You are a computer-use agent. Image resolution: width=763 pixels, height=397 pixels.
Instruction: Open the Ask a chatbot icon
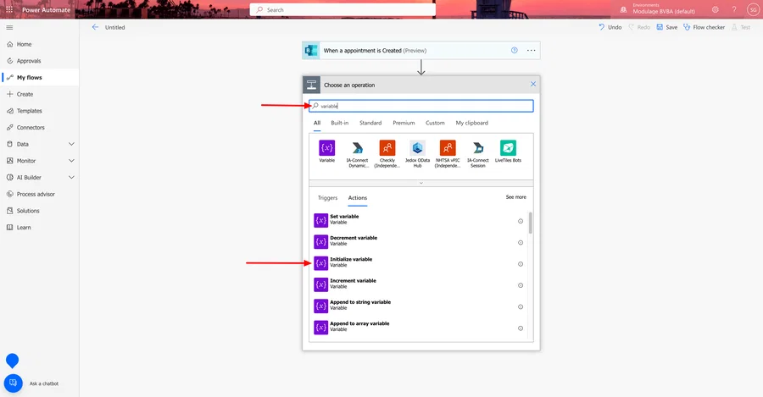[13, 383]
